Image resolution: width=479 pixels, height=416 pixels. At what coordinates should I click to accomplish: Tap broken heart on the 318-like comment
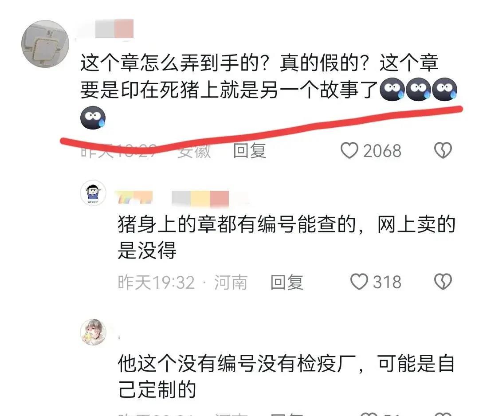coord(443,282)
